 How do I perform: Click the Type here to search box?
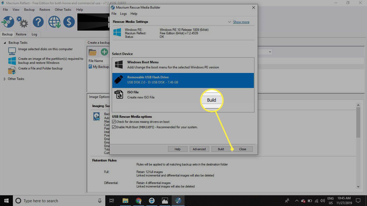click(59, 201)
